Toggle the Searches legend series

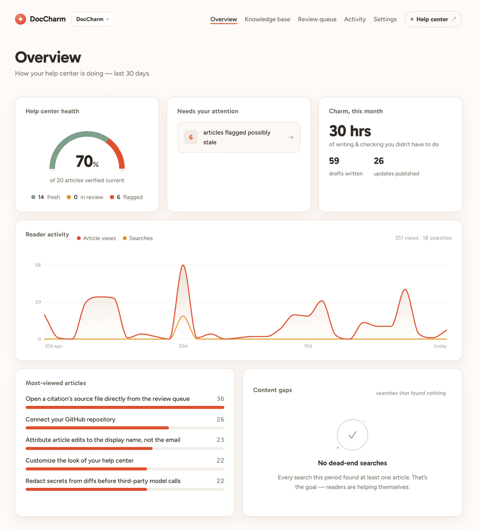tap(138, 238)
